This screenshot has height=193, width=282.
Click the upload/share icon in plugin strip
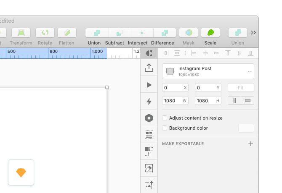(x=149, y=68)
